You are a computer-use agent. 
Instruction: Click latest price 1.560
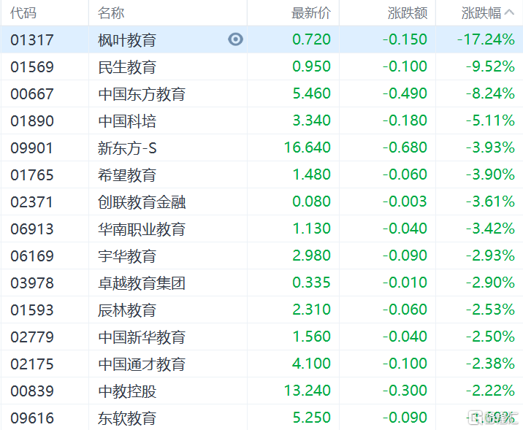[x=311, y=337]
